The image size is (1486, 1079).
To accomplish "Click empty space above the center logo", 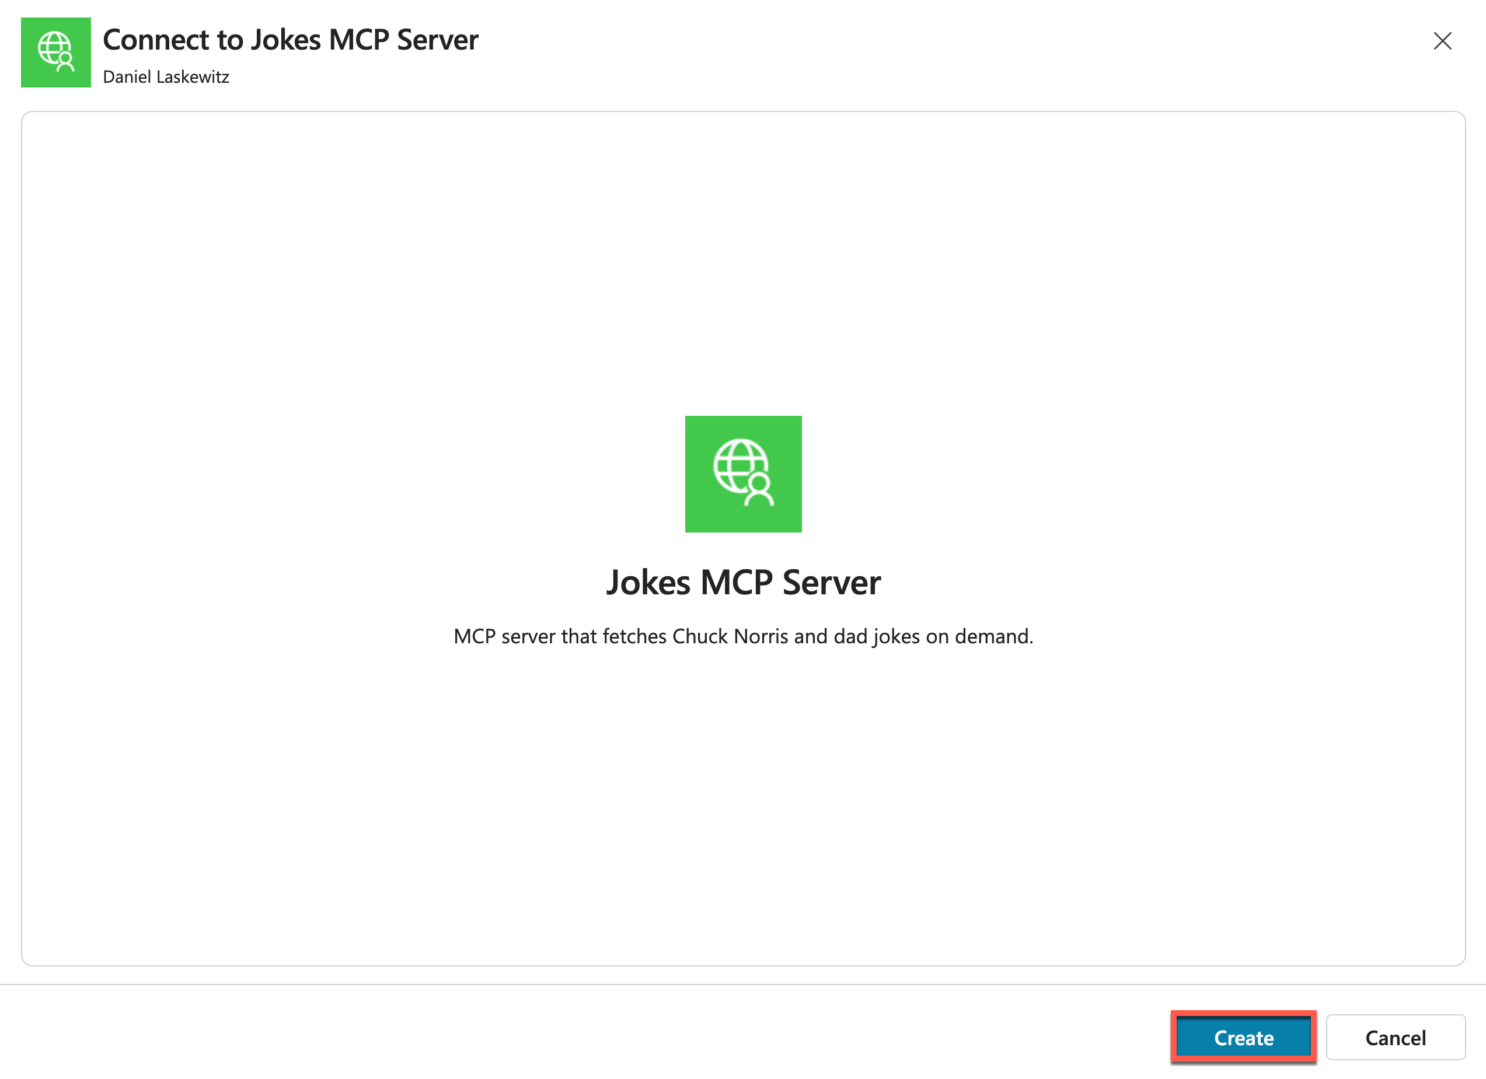I will pos(743,262).
